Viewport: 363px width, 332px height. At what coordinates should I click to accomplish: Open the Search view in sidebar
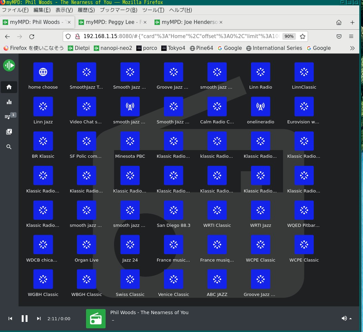(9, 147)
